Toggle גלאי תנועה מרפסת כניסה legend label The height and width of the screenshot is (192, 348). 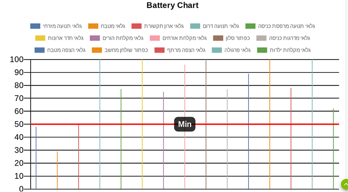point(280,26)
